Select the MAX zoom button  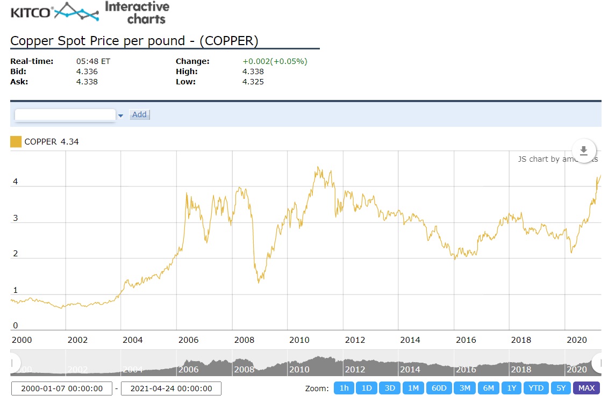(586, 388)
